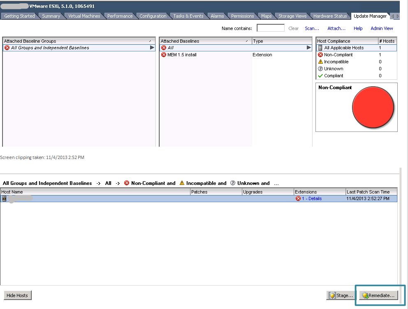Click the red Non-Compliant status circle
Viewport: 408px width, 309px height.
click(373, 107)
